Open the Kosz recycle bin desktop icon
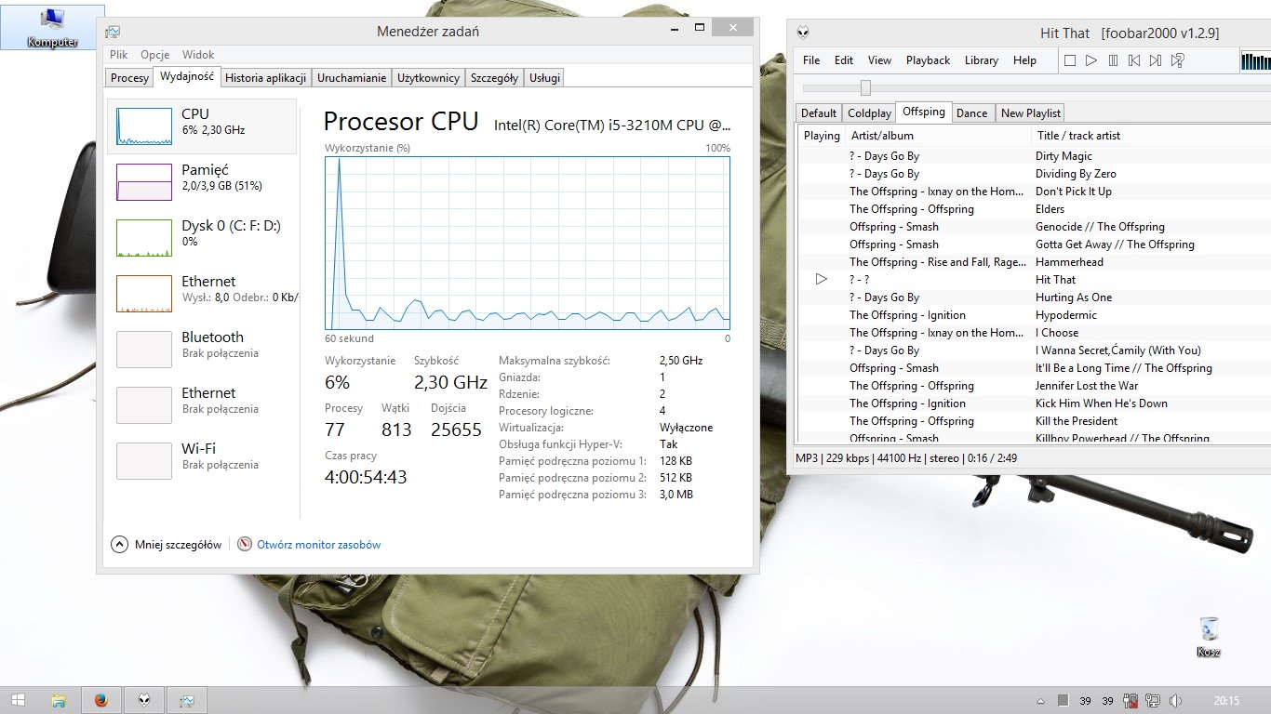The height and width of the screenshot is (714, 1271). point(1209,637)
